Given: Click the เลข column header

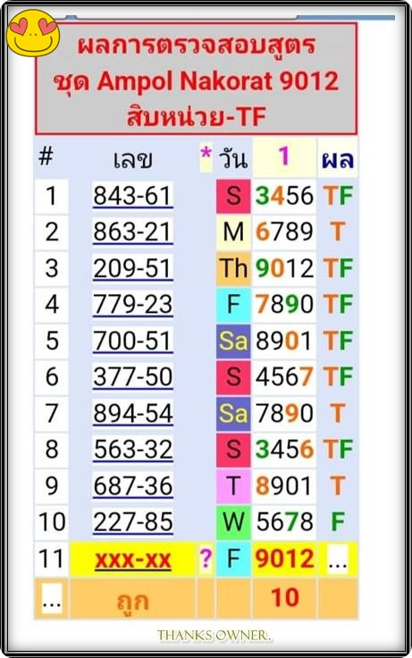Looking at the screenshot, I should pos(132,159).
